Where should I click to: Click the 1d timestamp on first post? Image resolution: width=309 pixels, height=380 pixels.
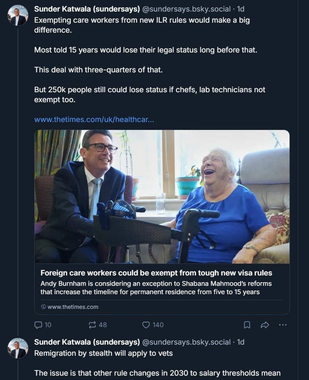coord(241,9)
